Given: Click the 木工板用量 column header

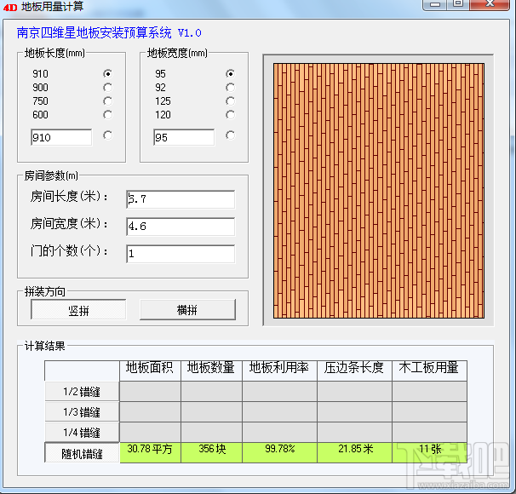Looking at the screenshot, I should click(429, 370).
